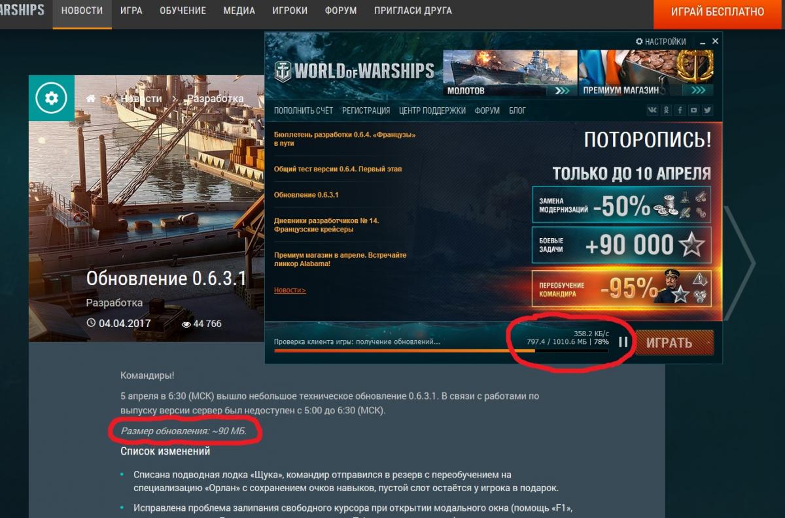Select ЦЕНТР ПОДДЕРЖКИ in launcher menu
The image size is (785, 518).
click(x=432, y=111)
